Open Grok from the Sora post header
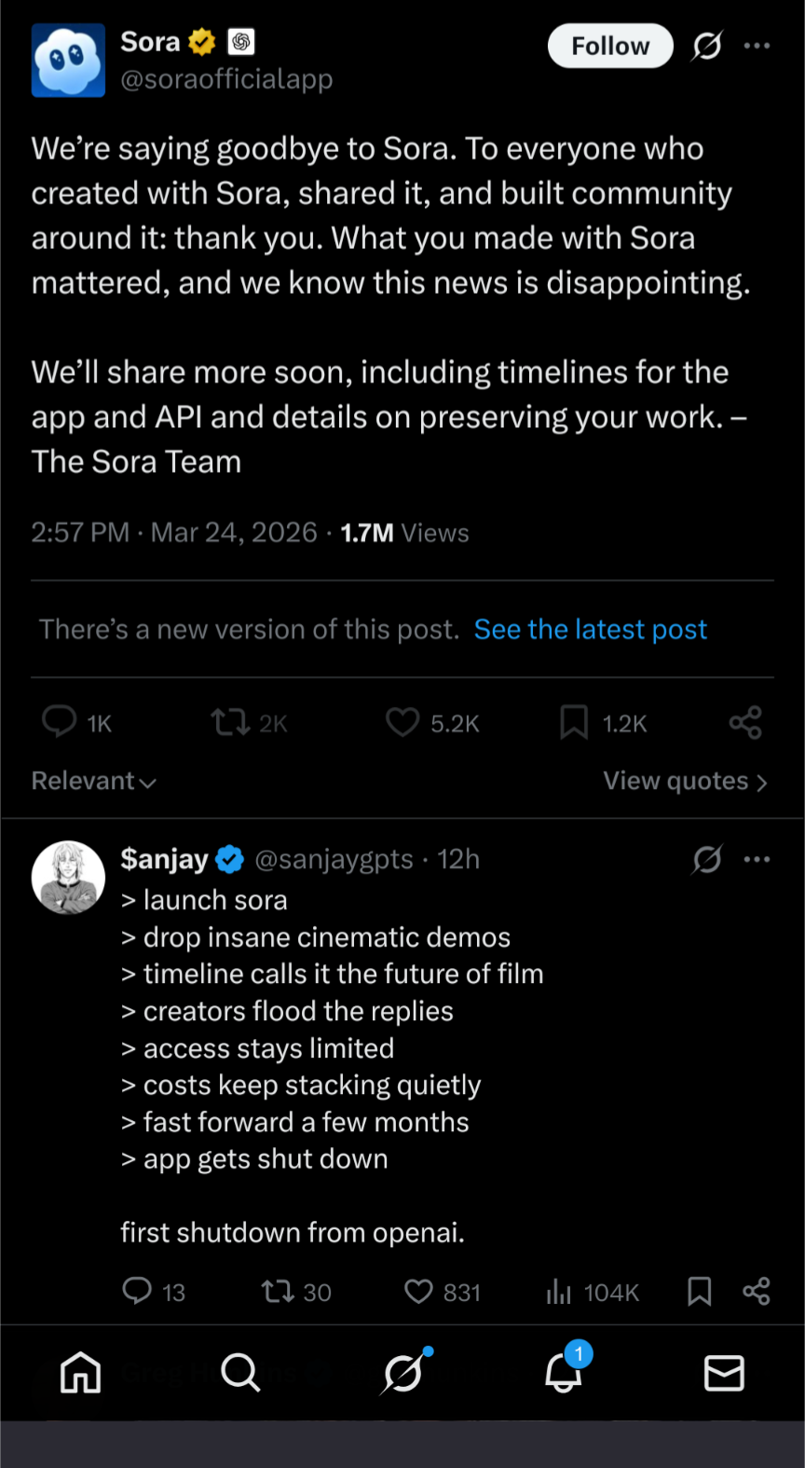The height and width of the screenshot is (1468, 805). click(x=707, y=46)
